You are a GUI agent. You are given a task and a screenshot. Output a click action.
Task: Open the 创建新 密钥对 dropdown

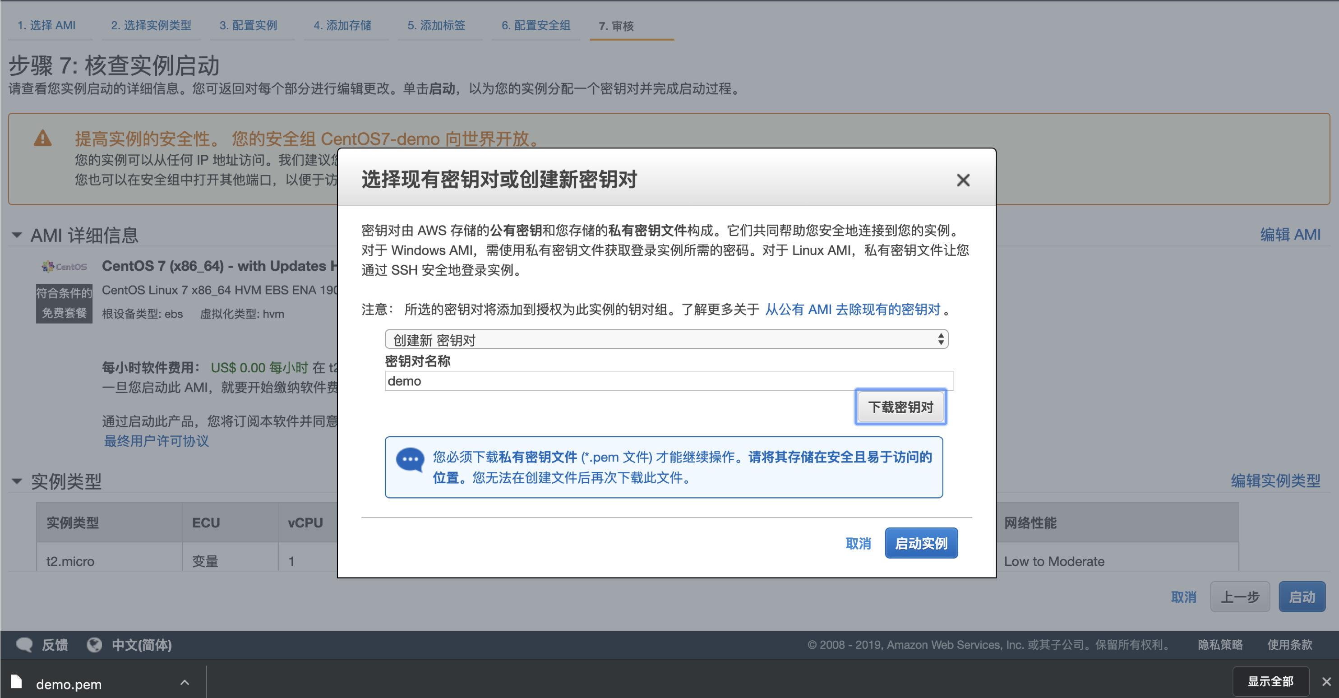click(667, 339)
